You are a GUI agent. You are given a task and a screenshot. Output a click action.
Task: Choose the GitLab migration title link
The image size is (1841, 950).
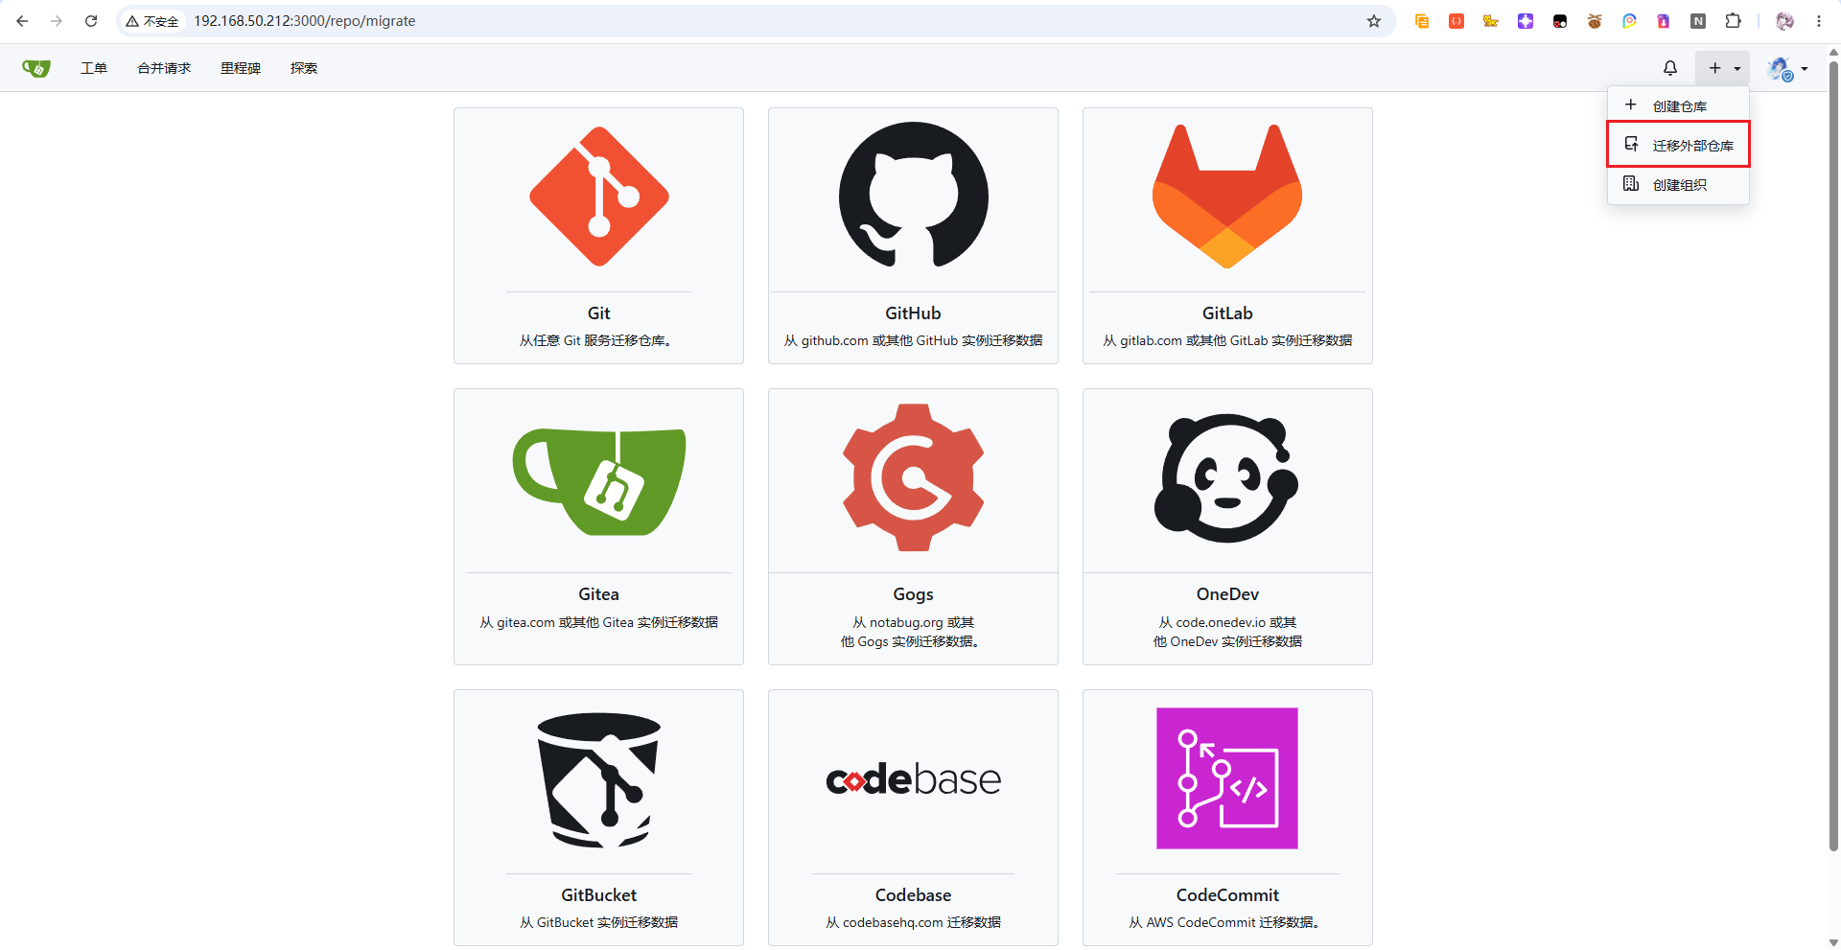[1227, 313]
